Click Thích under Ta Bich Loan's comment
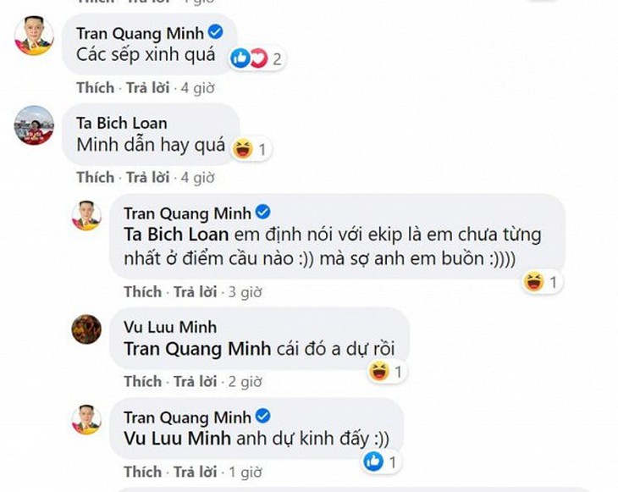This screenshot has height=492, width=618. pos(95,177)
